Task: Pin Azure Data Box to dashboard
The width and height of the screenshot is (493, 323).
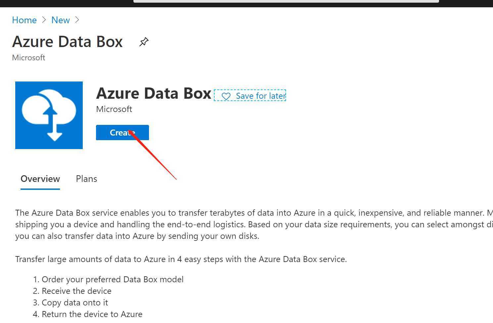Action: click(144, 42)
